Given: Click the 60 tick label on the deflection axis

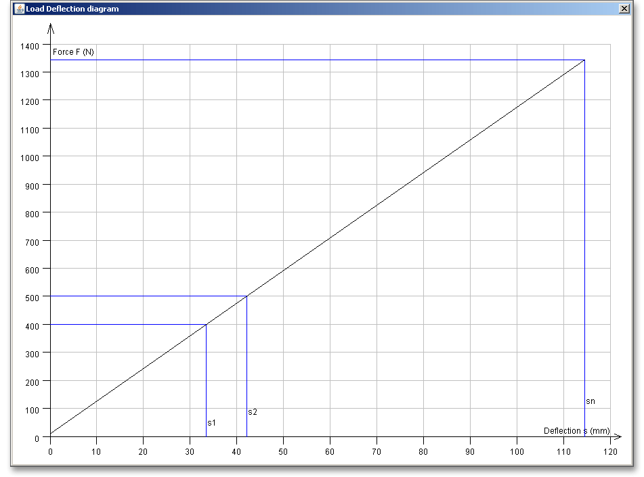Looking at the screenshot, I should (x=330, y=451).
